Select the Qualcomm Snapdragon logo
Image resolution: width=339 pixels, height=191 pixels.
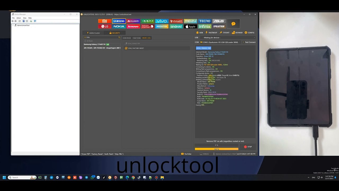[x=148, y=27]
